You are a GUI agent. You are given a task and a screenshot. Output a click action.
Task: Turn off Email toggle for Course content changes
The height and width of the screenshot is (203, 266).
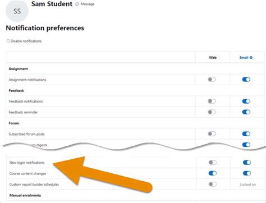[x=247, y=173]
